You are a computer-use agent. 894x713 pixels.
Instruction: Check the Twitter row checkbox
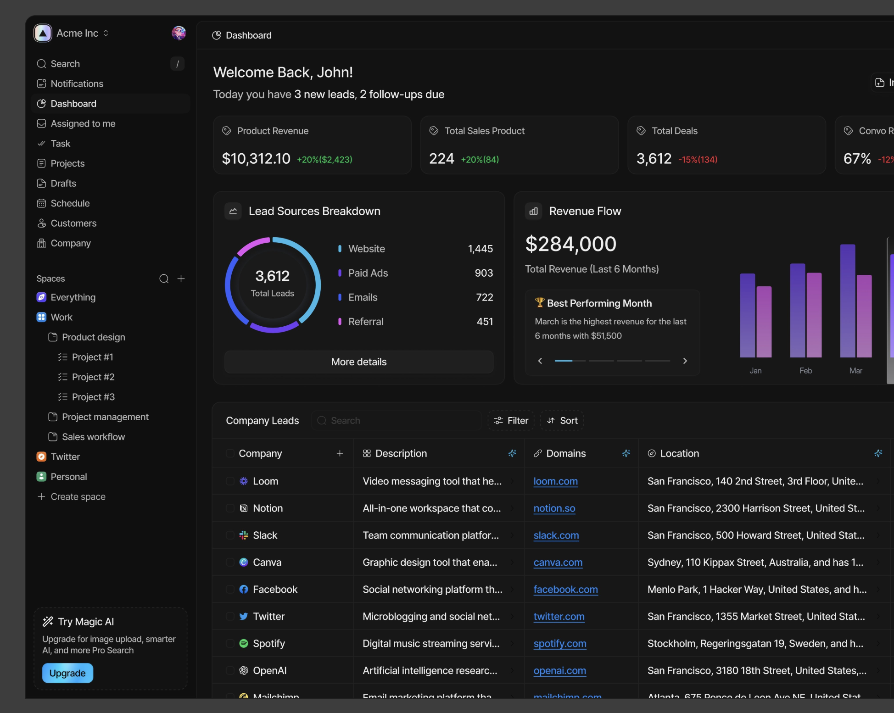coord(230,616)
